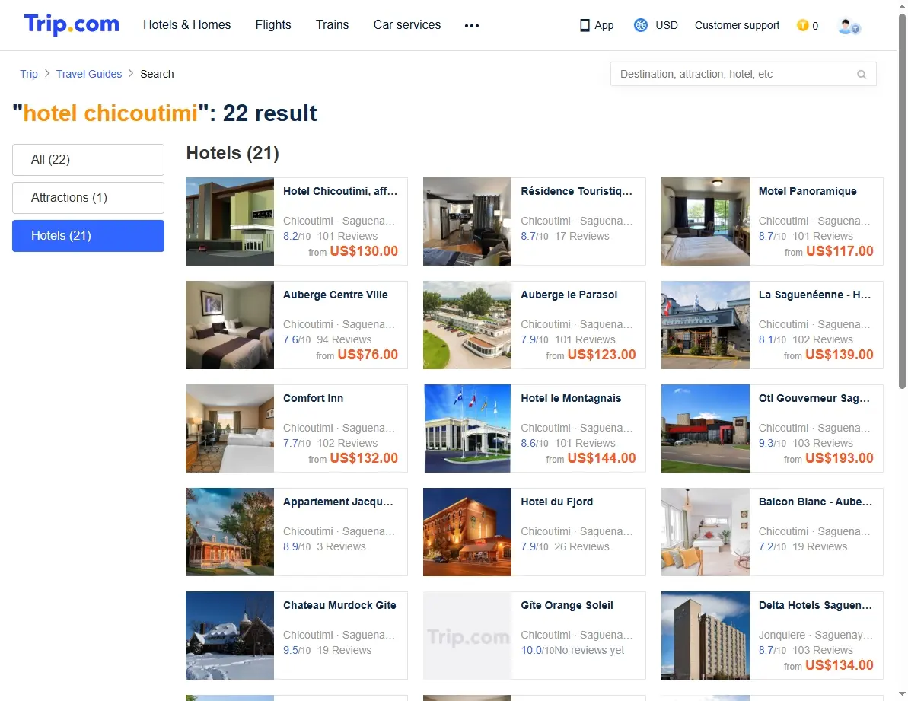Open Hotel du Fjord night photo
Viewport: 908px width, 701px height.
click(x=467, y=532)
